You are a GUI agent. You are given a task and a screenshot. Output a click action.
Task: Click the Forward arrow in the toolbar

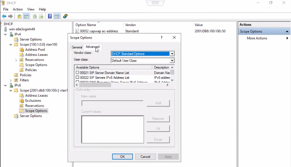click(11, 16)
